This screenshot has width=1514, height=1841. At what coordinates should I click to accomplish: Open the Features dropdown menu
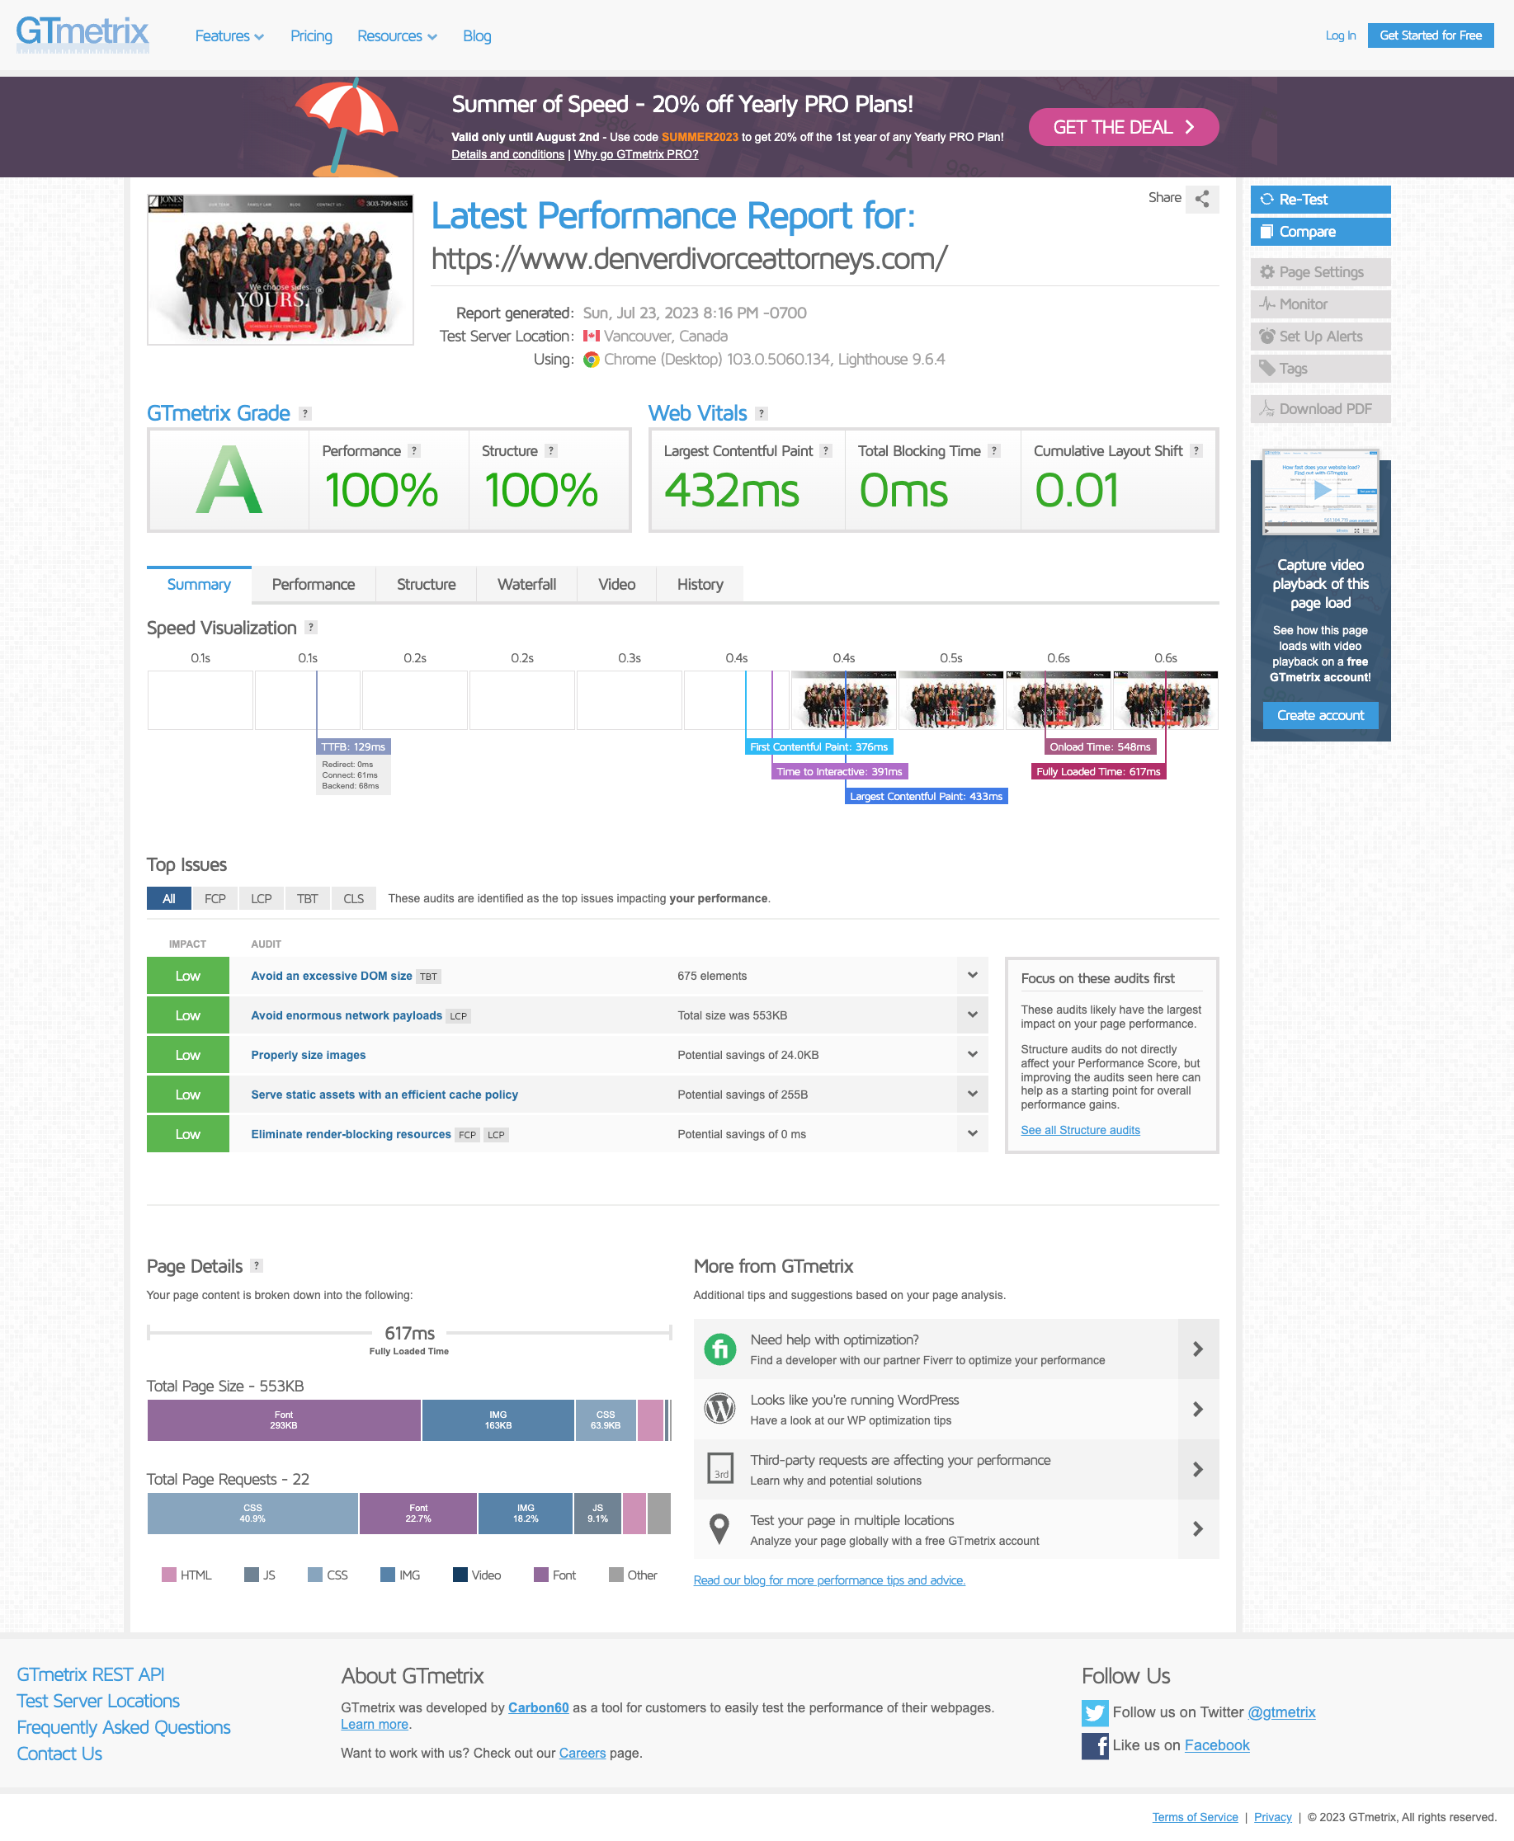coord(229,35)
